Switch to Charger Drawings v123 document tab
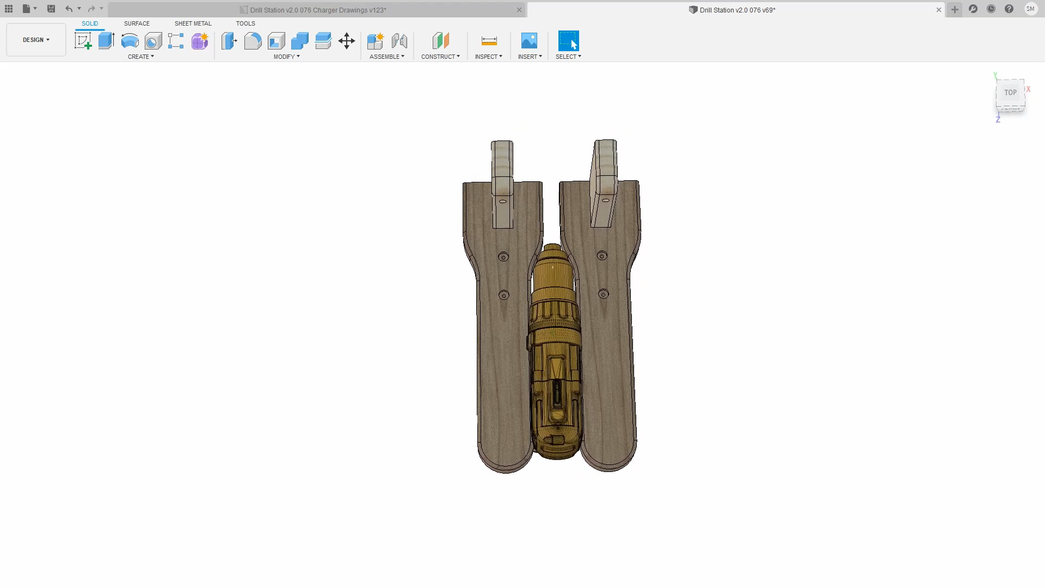 coord(318,10)
